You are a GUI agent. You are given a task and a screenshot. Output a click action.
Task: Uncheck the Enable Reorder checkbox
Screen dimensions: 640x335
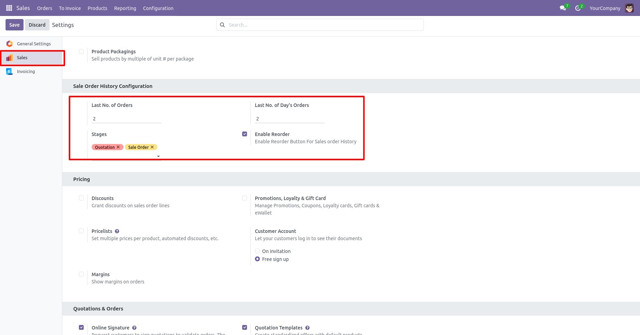(245, 134)
